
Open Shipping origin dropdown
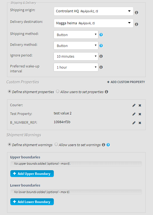click(x=93, y=11)
